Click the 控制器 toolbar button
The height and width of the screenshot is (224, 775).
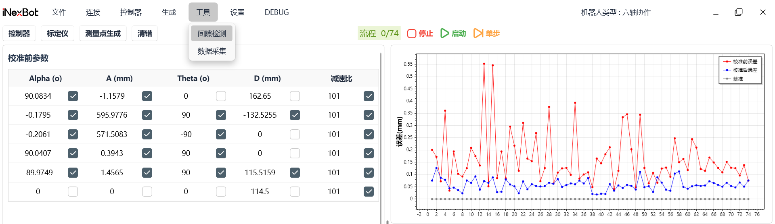19,33
